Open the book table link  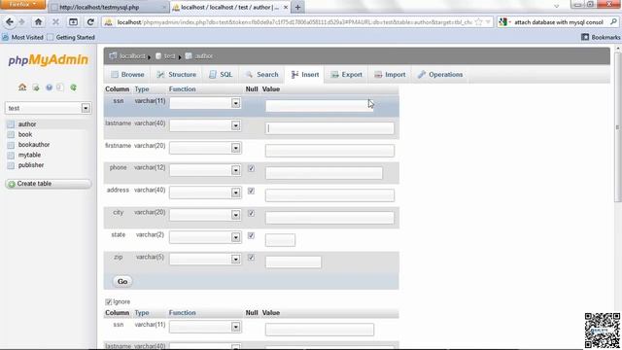(x=25, y=134)
